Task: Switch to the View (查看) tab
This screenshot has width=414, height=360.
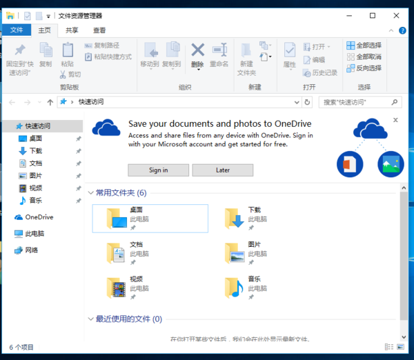Action: pos(99,30)
